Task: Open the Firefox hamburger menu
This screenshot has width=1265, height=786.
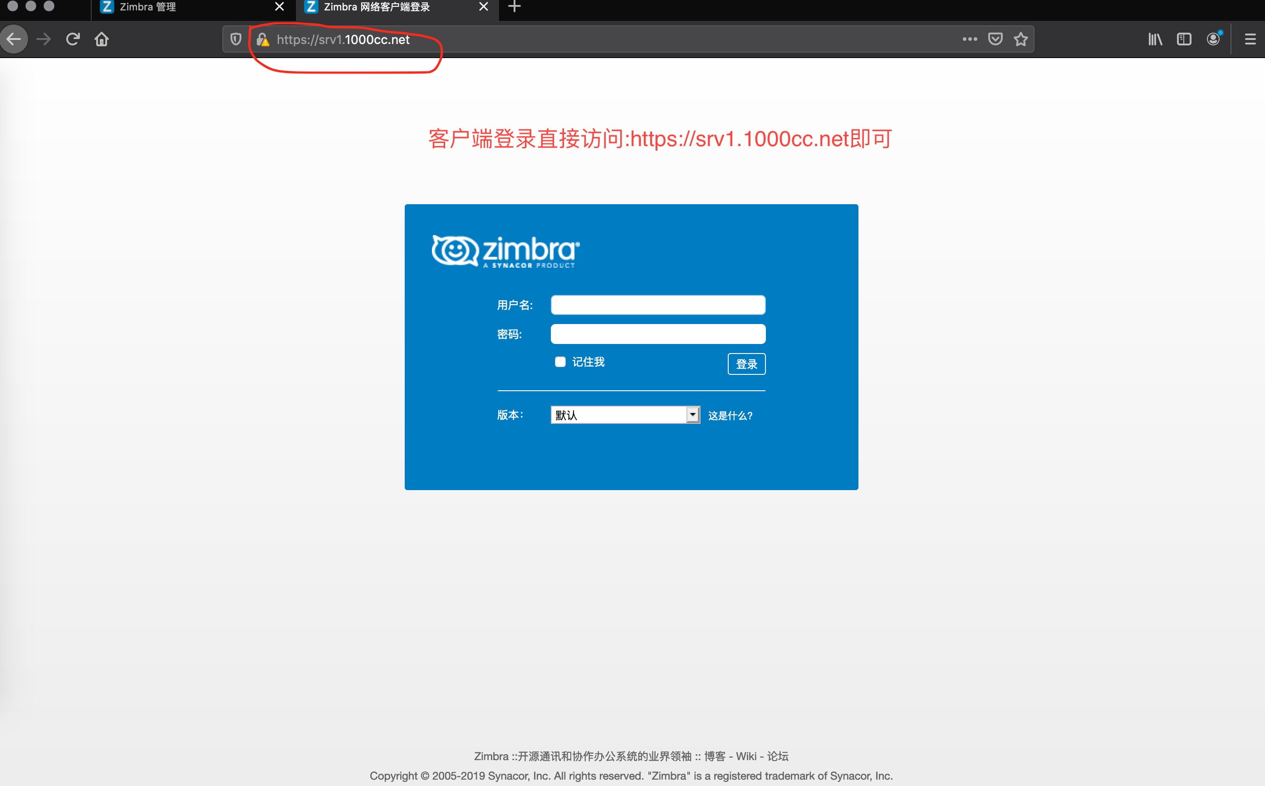Action: pos(1250,39)
